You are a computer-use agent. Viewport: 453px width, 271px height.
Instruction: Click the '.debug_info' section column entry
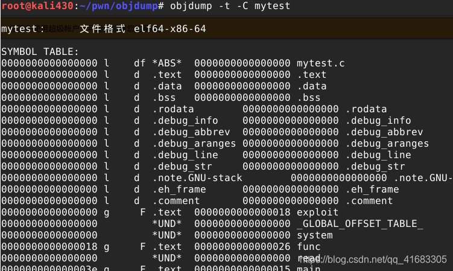pyautogui.click(x=185, y=120)
